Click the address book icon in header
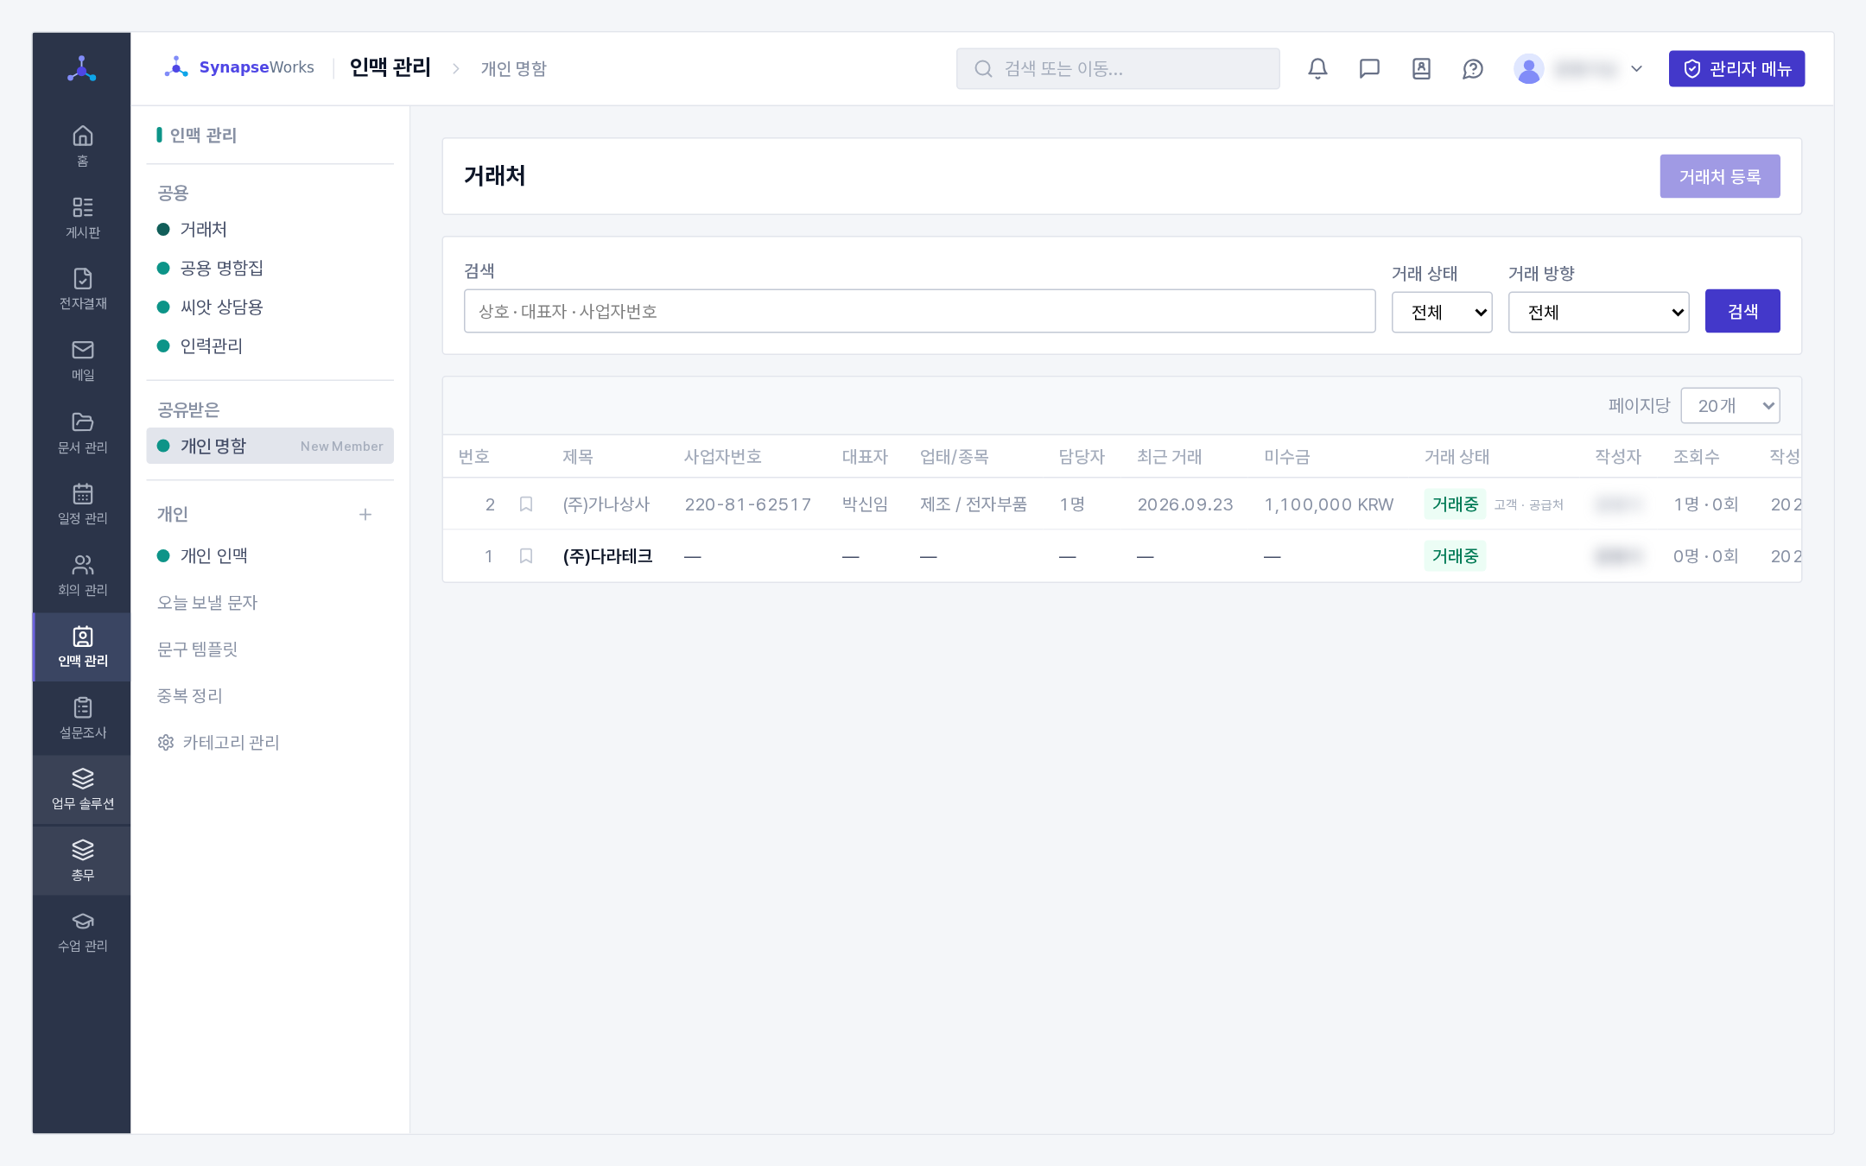 [x=1421, y=69]
